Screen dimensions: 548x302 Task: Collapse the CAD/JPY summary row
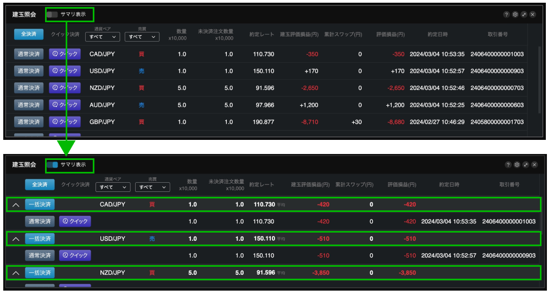(16, 205)
